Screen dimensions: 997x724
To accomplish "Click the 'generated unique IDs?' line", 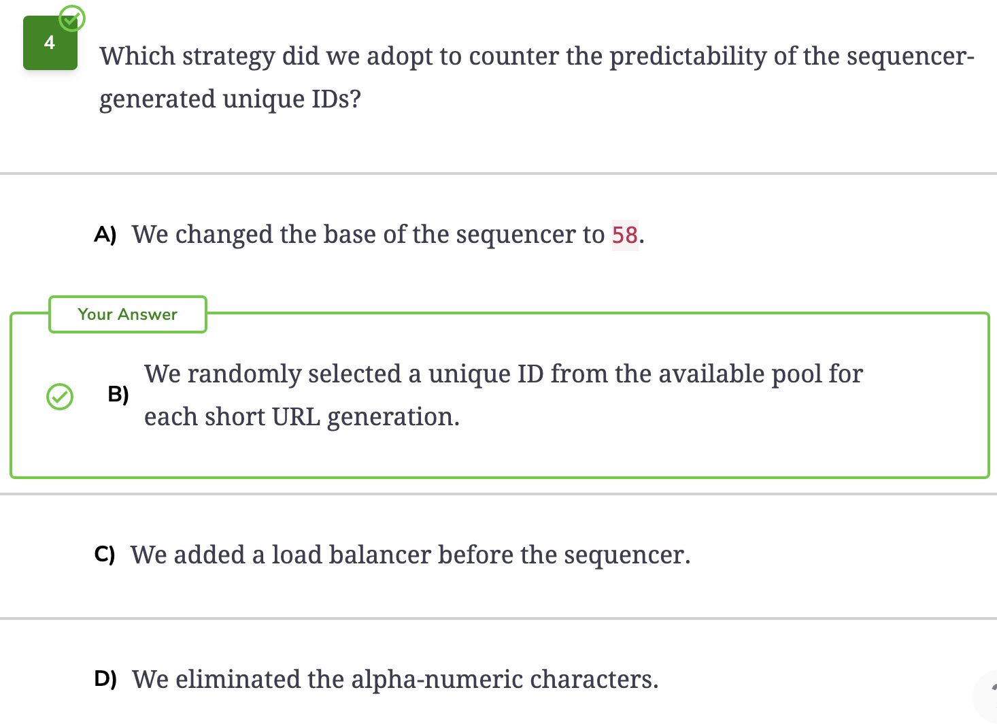I will click(230, 99).
